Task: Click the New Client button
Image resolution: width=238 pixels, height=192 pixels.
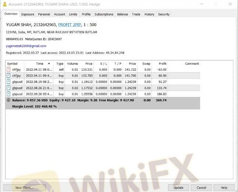Action: point(24,188)
